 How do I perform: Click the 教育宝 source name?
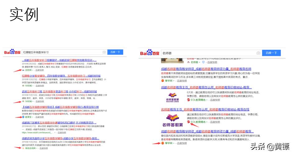(28, 117)
